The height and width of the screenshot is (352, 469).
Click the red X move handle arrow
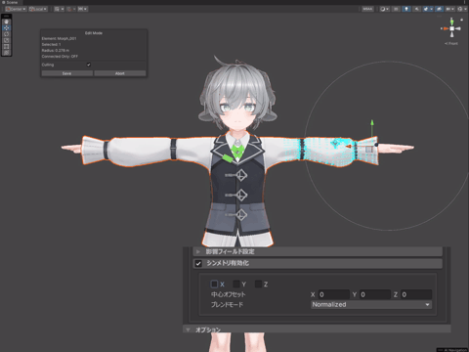(349, 147)
